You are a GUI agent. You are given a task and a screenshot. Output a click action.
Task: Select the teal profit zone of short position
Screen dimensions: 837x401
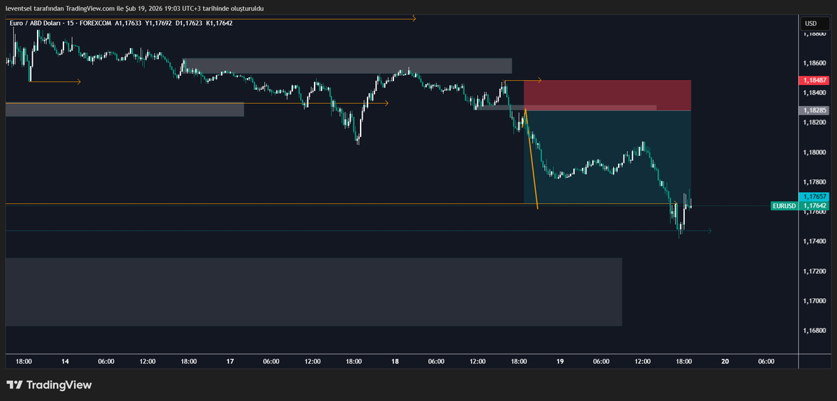point(607,157)
